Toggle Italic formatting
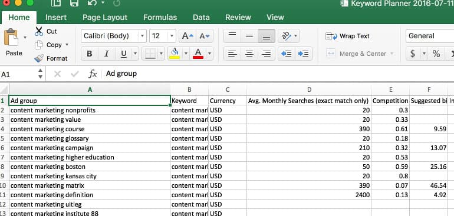The height and width of the screenshot is (216, 454). tap(107, 54)
